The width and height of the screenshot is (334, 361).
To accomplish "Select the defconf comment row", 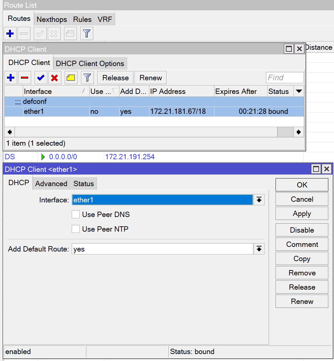I will coord(154,102).
